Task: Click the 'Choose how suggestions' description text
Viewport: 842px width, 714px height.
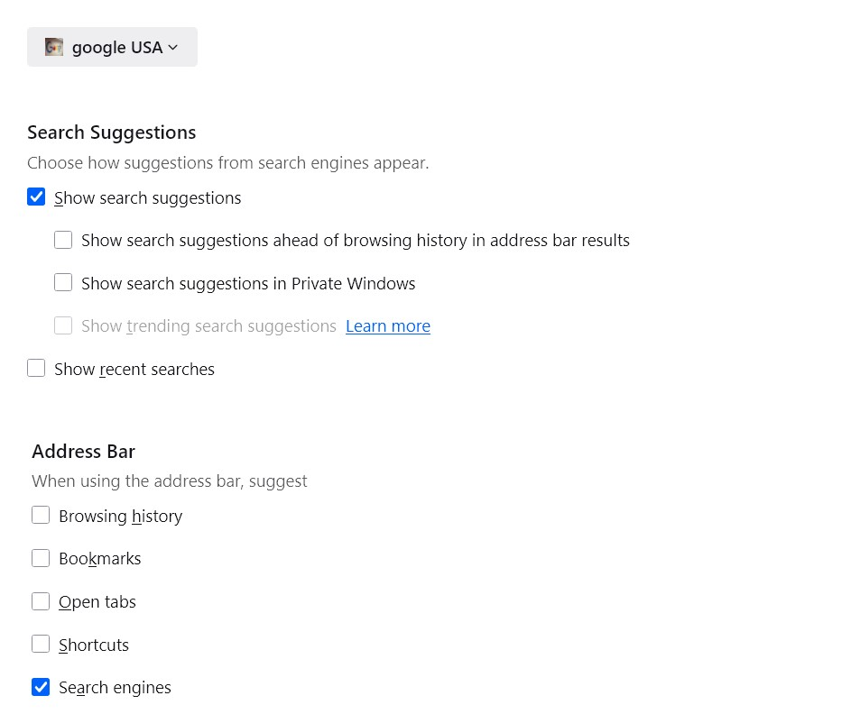Action: 227,163
